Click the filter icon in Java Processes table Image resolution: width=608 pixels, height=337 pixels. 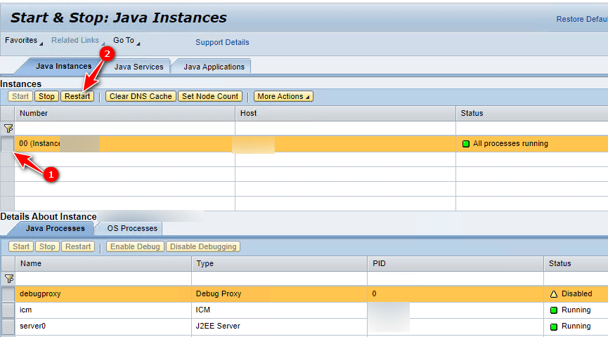[x=8, y=279]
